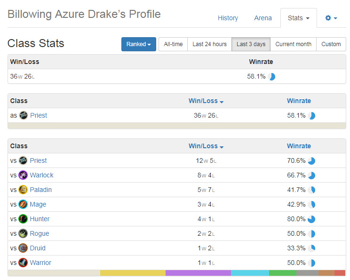350x280 pixels.
Task: Click the Druid class icon
Action: point(23,248)
